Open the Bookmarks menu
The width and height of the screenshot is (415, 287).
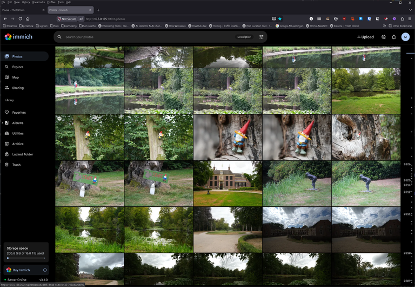(x=38, y=2)
